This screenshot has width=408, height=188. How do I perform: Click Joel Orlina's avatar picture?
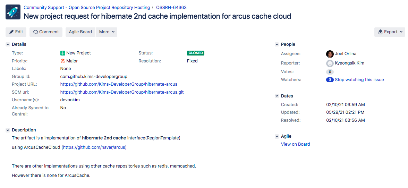(x=330, y=54)
